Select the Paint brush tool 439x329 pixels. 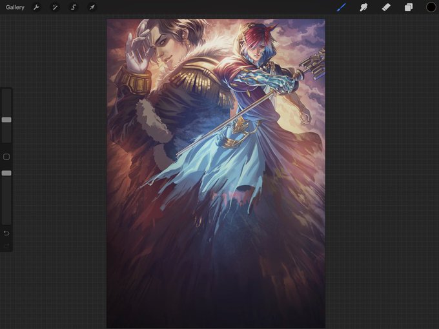(x=342, y=7)
